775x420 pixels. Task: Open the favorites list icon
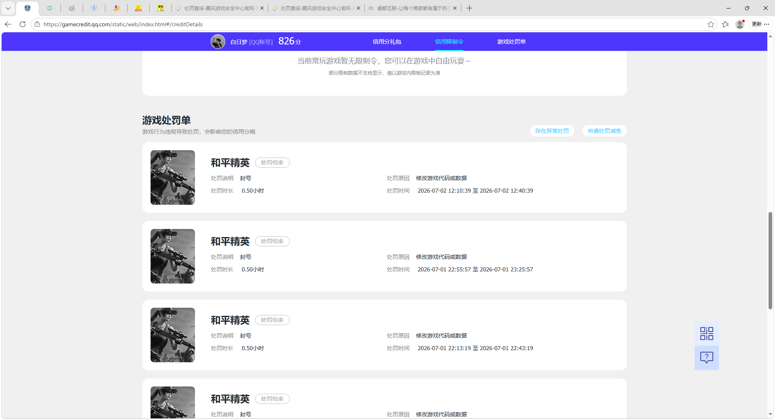coord(725,24)
